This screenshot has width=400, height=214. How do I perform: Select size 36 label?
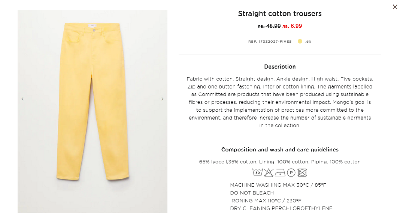coord(308,42)
